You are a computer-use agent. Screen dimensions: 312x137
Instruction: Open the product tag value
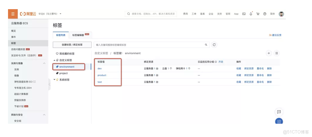point(102,75)
